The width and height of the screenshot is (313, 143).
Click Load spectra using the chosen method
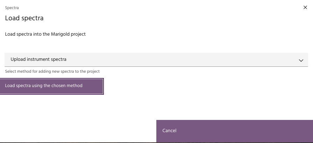click(52, 86)
